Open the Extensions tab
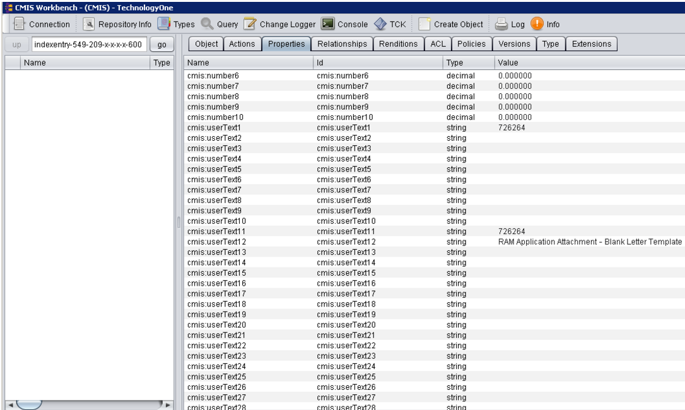The height and width of the screenshot is (410, 685). tap(592, 44)
